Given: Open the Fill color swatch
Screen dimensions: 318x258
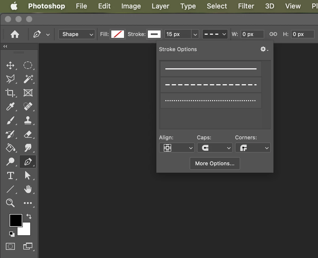Looking at the screenshot, I should click(x=118, y=34).
